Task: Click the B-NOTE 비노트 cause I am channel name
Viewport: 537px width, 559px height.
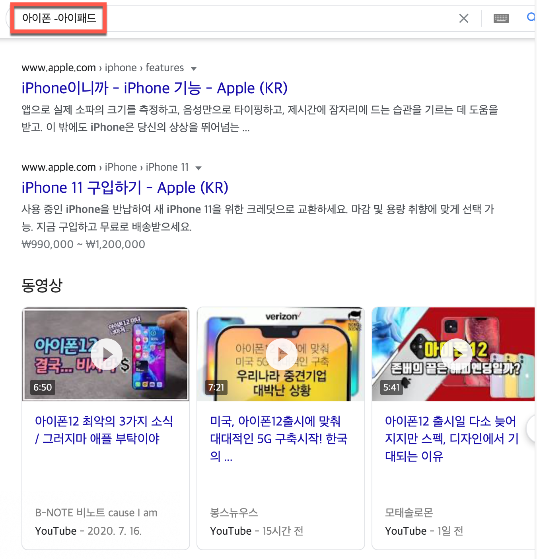Action: (x=96, y=512)
